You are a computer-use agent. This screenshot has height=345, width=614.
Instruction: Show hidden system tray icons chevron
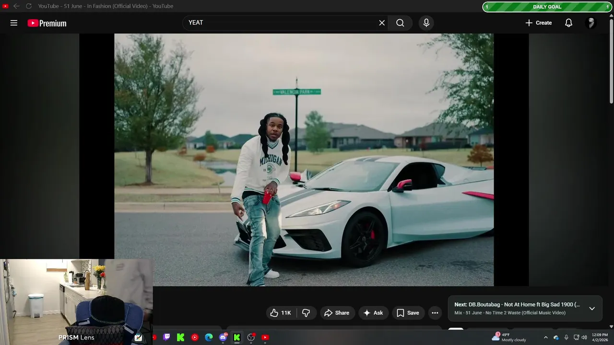[545, 337]
